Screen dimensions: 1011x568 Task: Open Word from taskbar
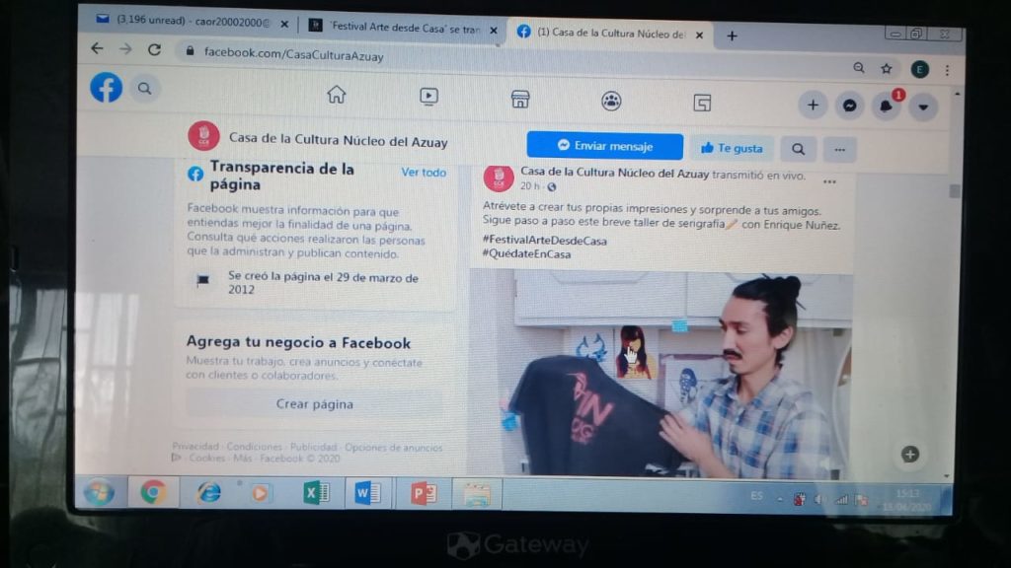(x=368, y=493)
